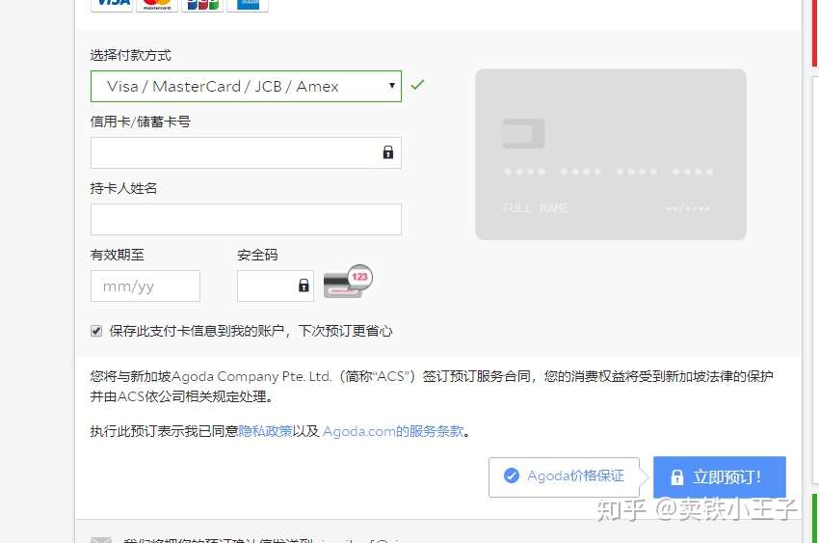The image size is (819, 543).
Task: Click the CVV 123 card hint icon
Action: [348, 282]
